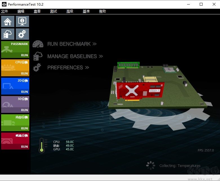Run the 2D分数 test
This screenshot has width=220, height=181.
pyautogui.click(x=25, y=92)
